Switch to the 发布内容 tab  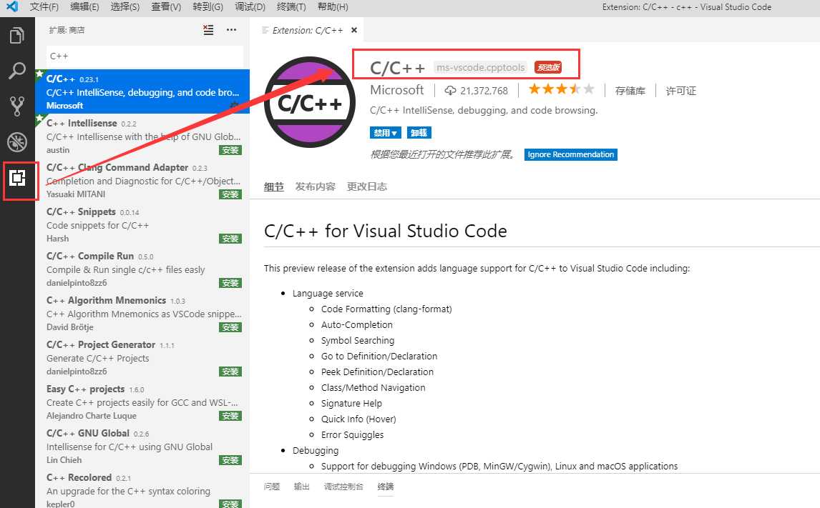pos(316,186)
